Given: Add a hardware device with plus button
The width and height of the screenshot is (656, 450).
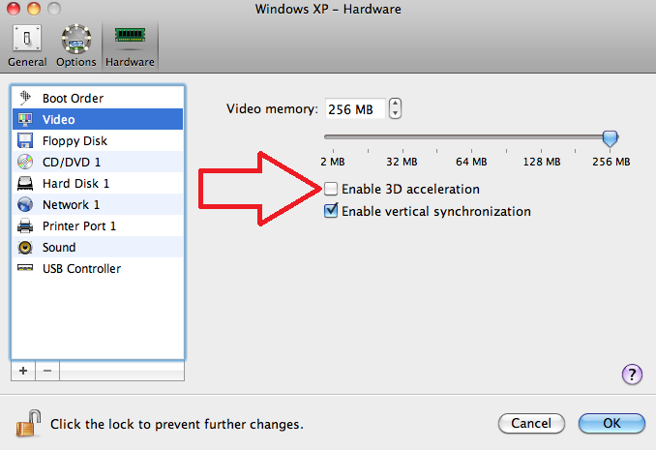Looking at the screenshot, I should [23, 371].
